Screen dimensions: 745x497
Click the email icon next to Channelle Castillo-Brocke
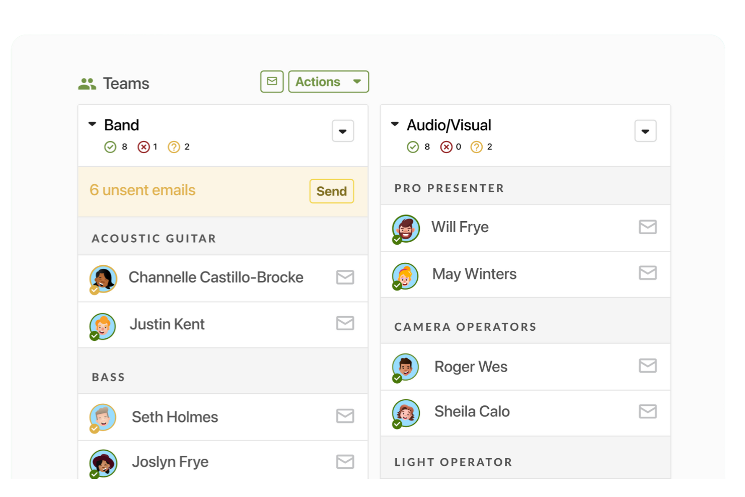tap(345, 277)
